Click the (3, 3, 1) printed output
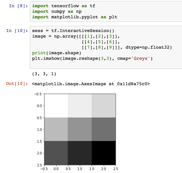 click(44, 74)
